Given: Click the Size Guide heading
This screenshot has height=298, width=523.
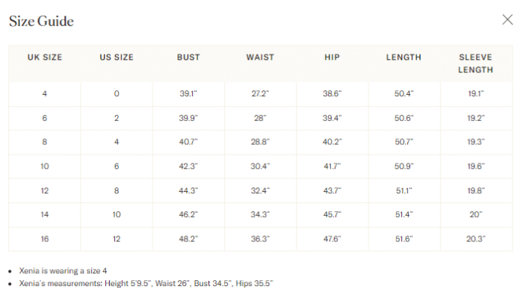Looking at the screenshot, I should pyautogui.click(x=41, y=21).
